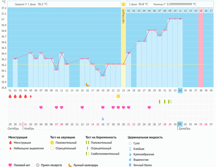Click the yellow ovulation circle in header
Screen dimensions: 216x167
[x=123, y=4]
